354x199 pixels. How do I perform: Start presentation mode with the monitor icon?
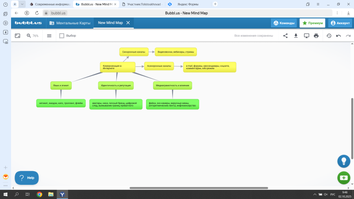pos(306,35)
